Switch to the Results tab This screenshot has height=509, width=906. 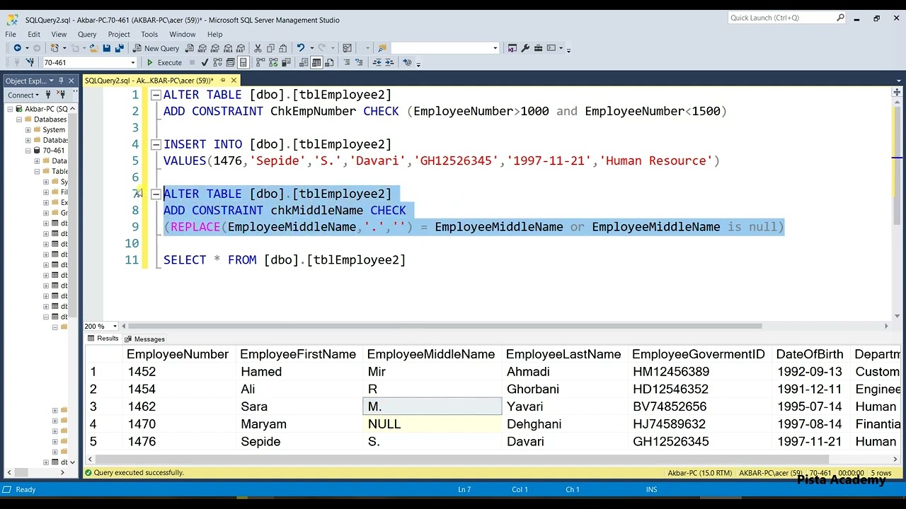click(103, 339)
